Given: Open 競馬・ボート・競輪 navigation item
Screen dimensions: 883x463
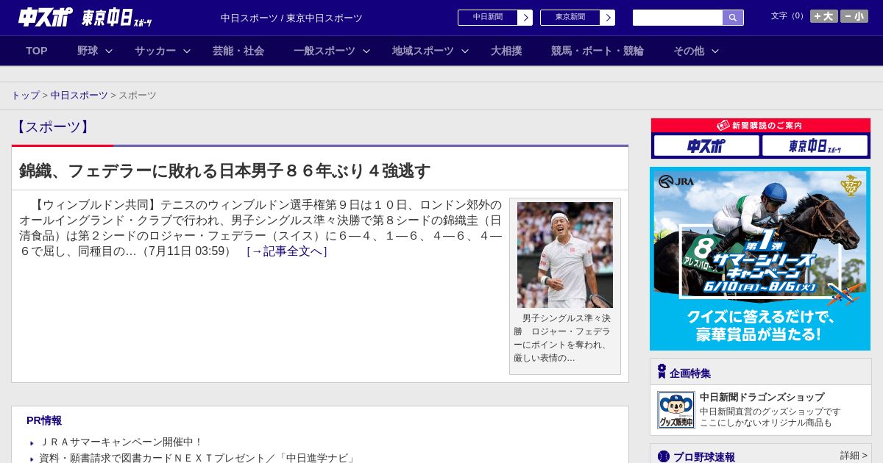Looking at the screenshot, I should coord(597,51).
